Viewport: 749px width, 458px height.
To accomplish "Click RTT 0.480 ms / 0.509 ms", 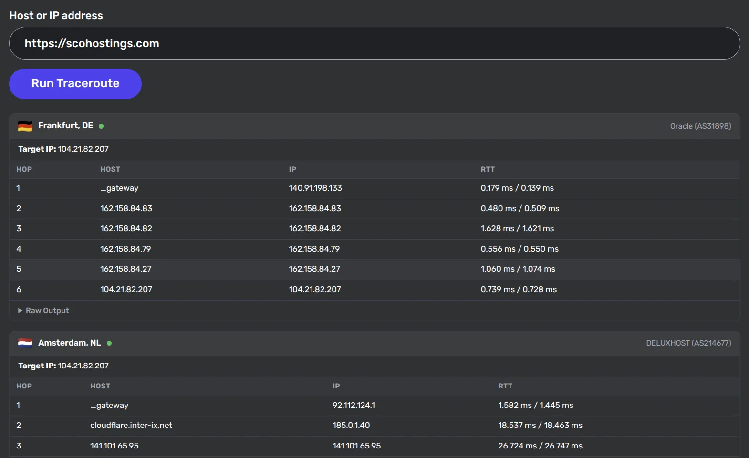I will (x=520, y=209).
